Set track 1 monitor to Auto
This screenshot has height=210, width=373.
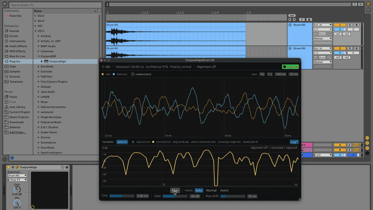click(322, 34)
